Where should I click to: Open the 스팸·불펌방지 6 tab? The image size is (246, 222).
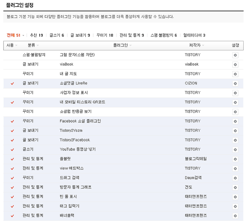pos(164,35)
